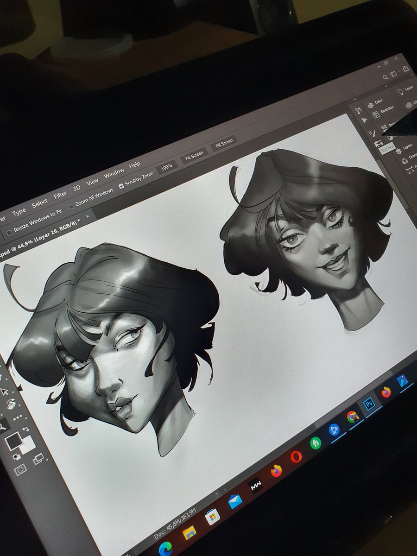Toggle Quick Mask mode icon
Screen dimensions: 417x556
[x=20, y=470]
